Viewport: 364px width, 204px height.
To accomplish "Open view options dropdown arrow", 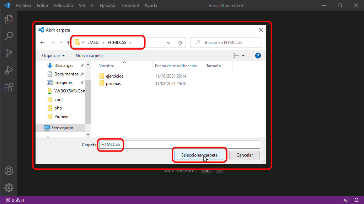I will coord(243,56).
